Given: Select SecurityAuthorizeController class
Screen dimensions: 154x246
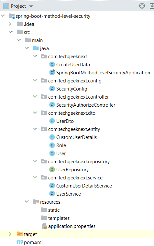Looking at the screenshot, I should [x=86, y=105].
